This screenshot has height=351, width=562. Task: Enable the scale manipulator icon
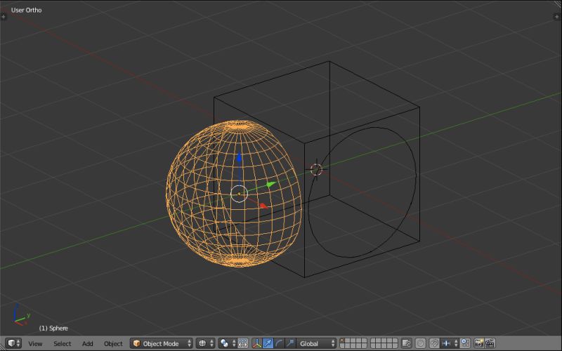click(x=290, y=343)
